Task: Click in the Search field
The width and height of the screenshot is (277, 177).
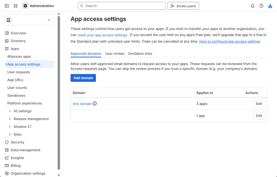Action: pyautogui.click(x=122, y=6)
